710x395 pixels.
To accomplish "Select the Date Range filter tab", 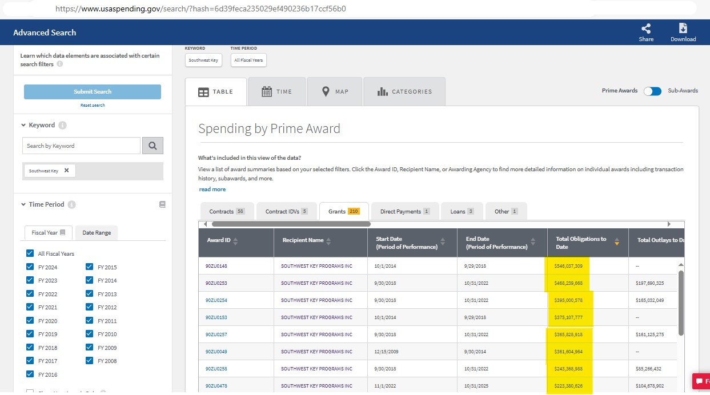I will click(x=97, y=232).
